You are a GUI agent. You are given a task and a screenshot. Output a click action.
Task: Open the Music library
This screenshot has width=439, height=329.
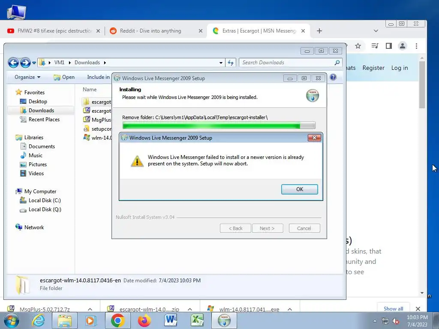(31, 155)
